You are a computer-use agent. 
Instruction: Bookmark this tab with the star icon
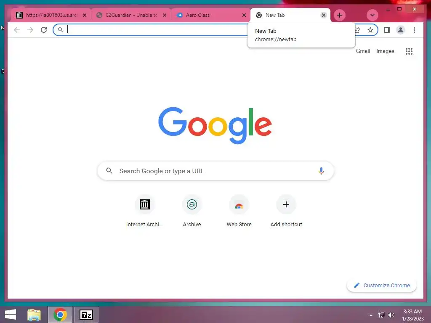pyautogui.click(x=370, y=30)
